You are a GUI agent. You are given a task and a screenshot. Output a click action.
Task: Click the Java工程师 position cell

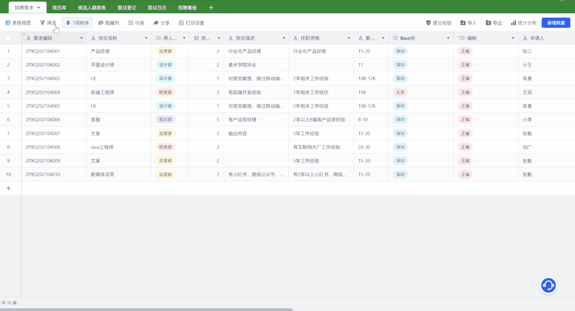(x=119, y=147)
